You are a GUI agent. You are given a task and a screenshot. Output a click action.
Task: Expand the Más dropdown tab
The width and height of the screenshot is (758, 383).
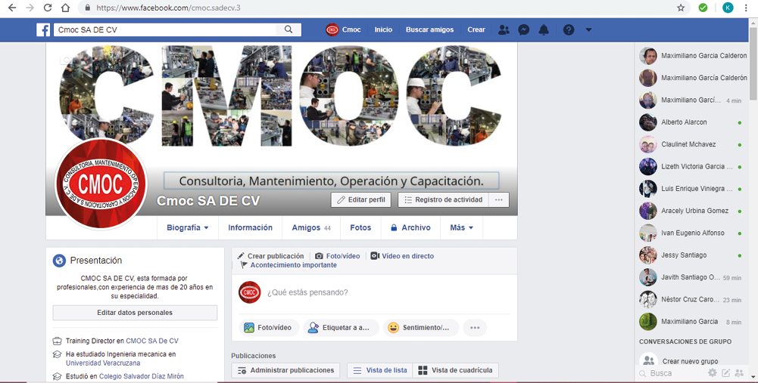pyautogui.click(x=461, y=227)
